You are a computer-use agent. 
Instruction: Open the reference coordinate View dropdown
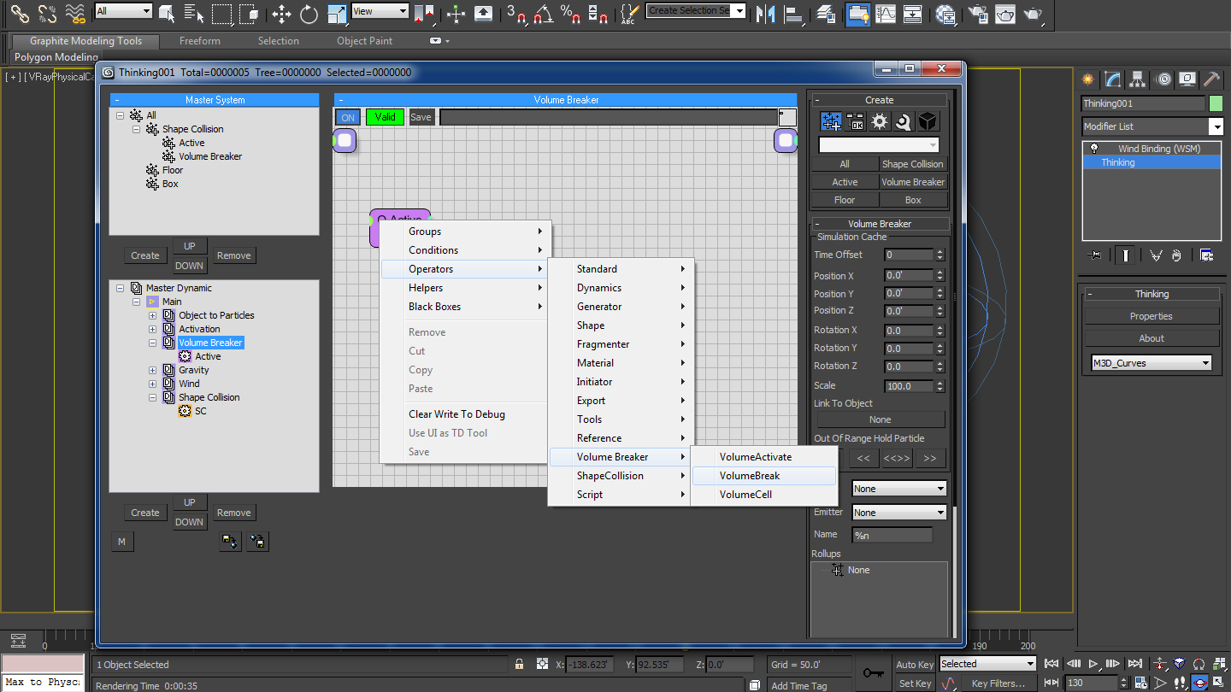[380, 11]
